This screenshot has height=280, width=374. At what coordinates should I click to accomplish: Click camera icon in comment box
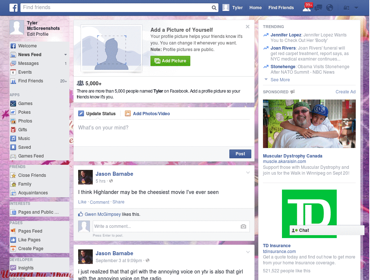click(243, 226)
